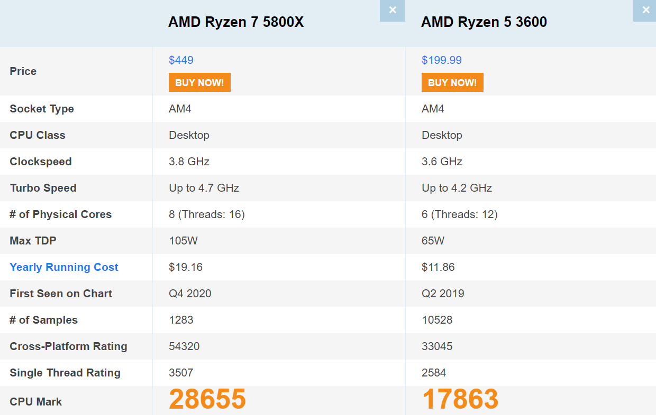The width and height of the screenshot is (656, 415).
Task: Click the 3.6 GHz clockspeed value
Action: coord(442,162)
